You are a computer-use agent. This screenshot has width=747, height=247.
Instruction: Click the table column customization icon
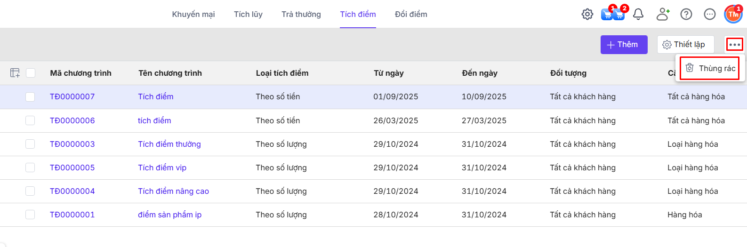[15, 73]
